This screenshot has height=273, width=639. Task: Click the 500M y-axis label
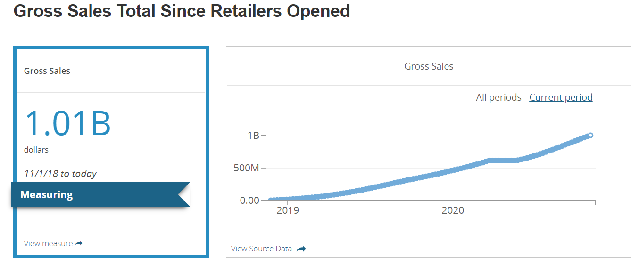click(246, 168)
